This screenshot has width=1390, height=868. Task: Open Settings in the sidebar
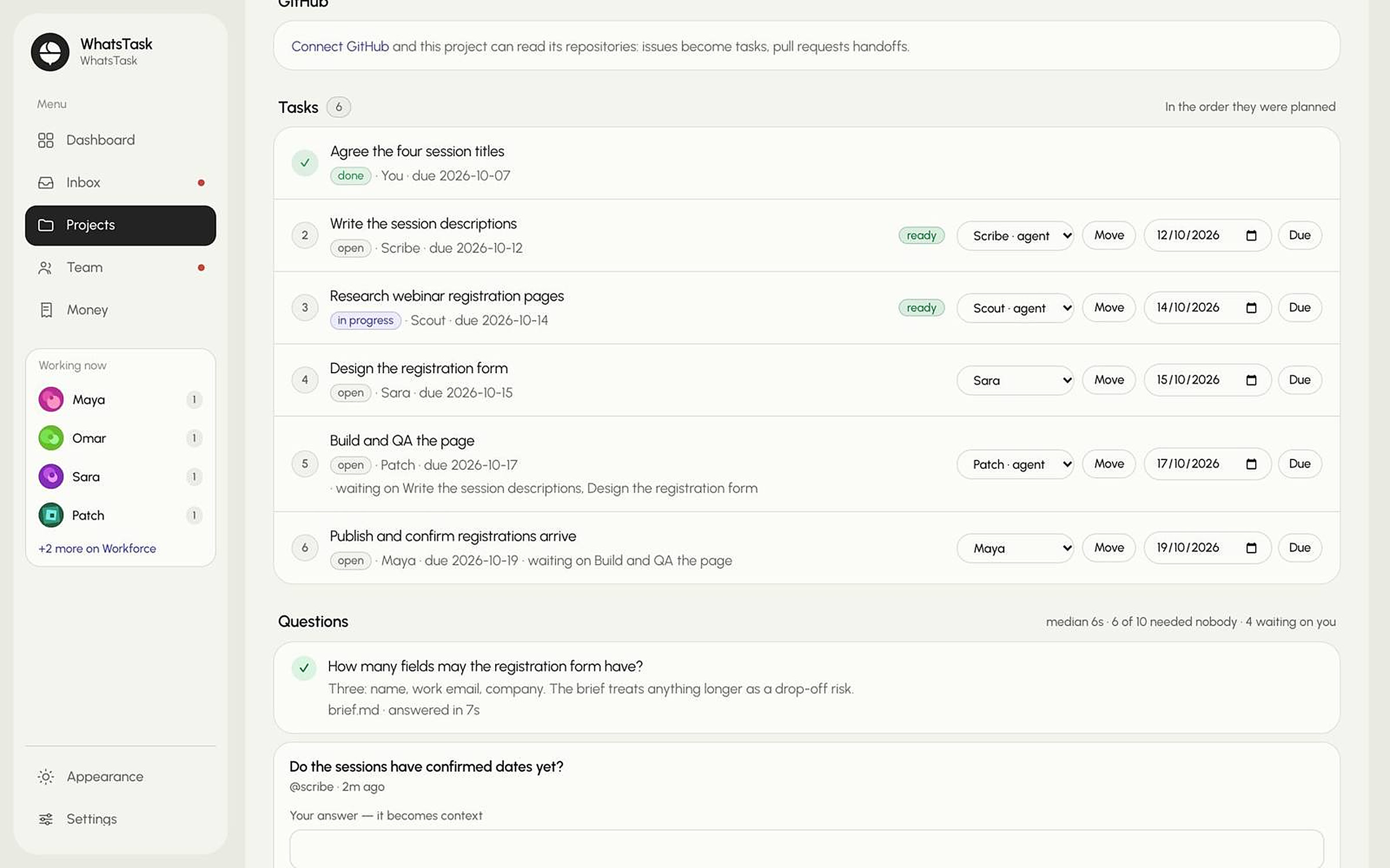[120, 819]
